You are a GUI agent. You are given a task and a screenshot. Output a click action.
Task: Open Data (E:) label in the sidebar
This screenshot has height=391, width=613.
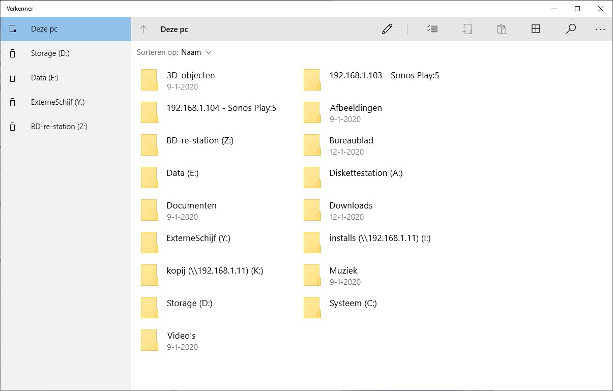point(45,78)
